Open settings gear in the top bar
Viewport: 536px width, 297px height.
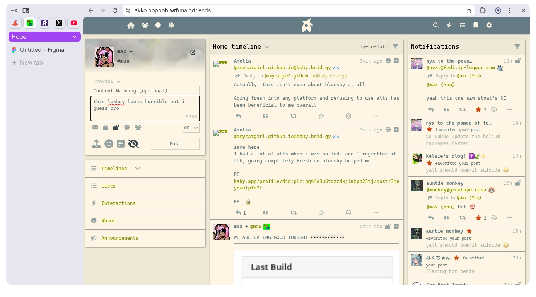click(x=489, y=25)
